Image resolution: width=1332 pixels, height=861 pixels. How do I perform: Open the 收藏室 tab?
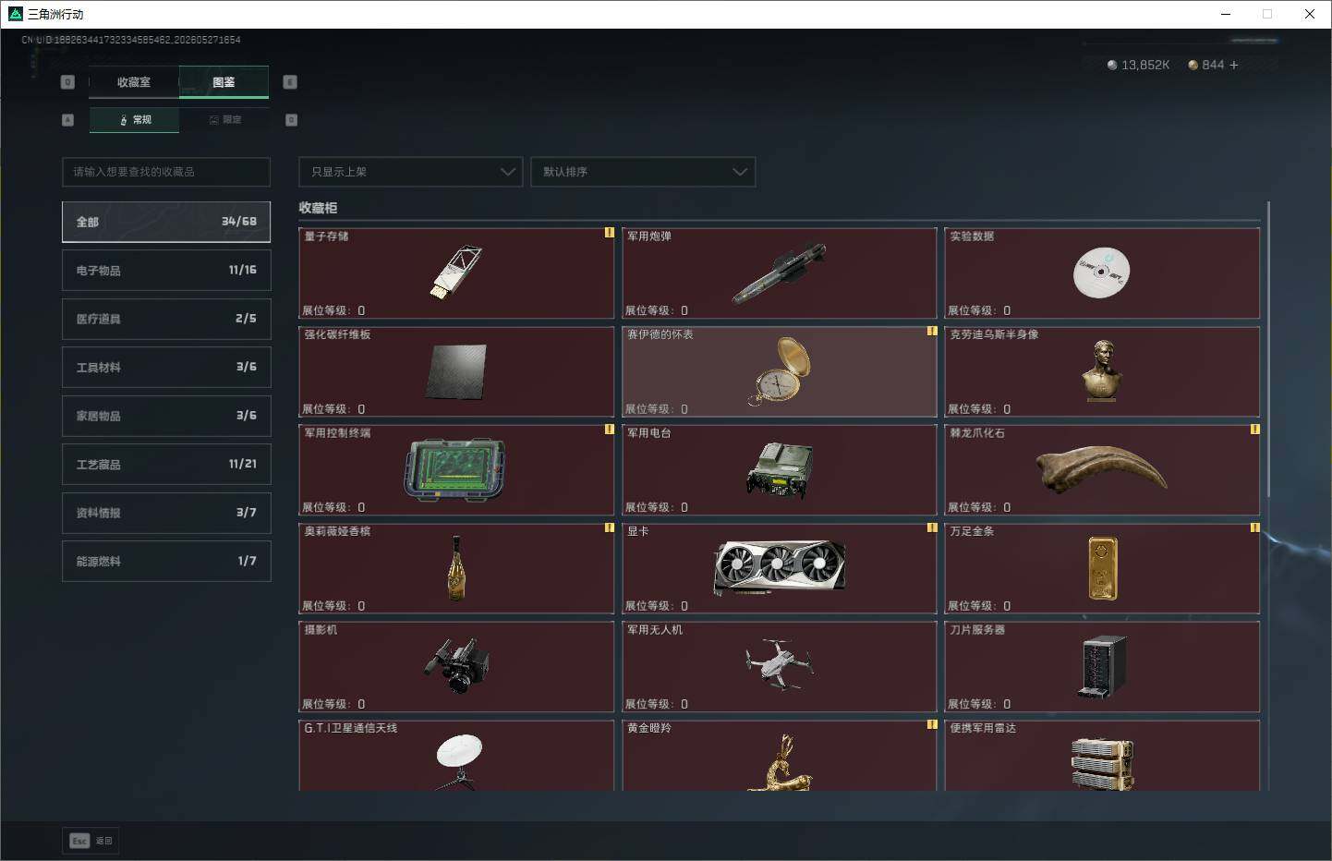click(134, 82)
